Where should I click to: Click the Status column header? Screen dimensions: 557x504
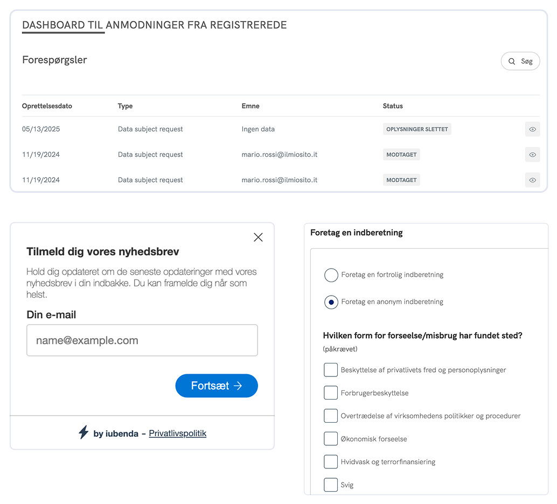393,106
